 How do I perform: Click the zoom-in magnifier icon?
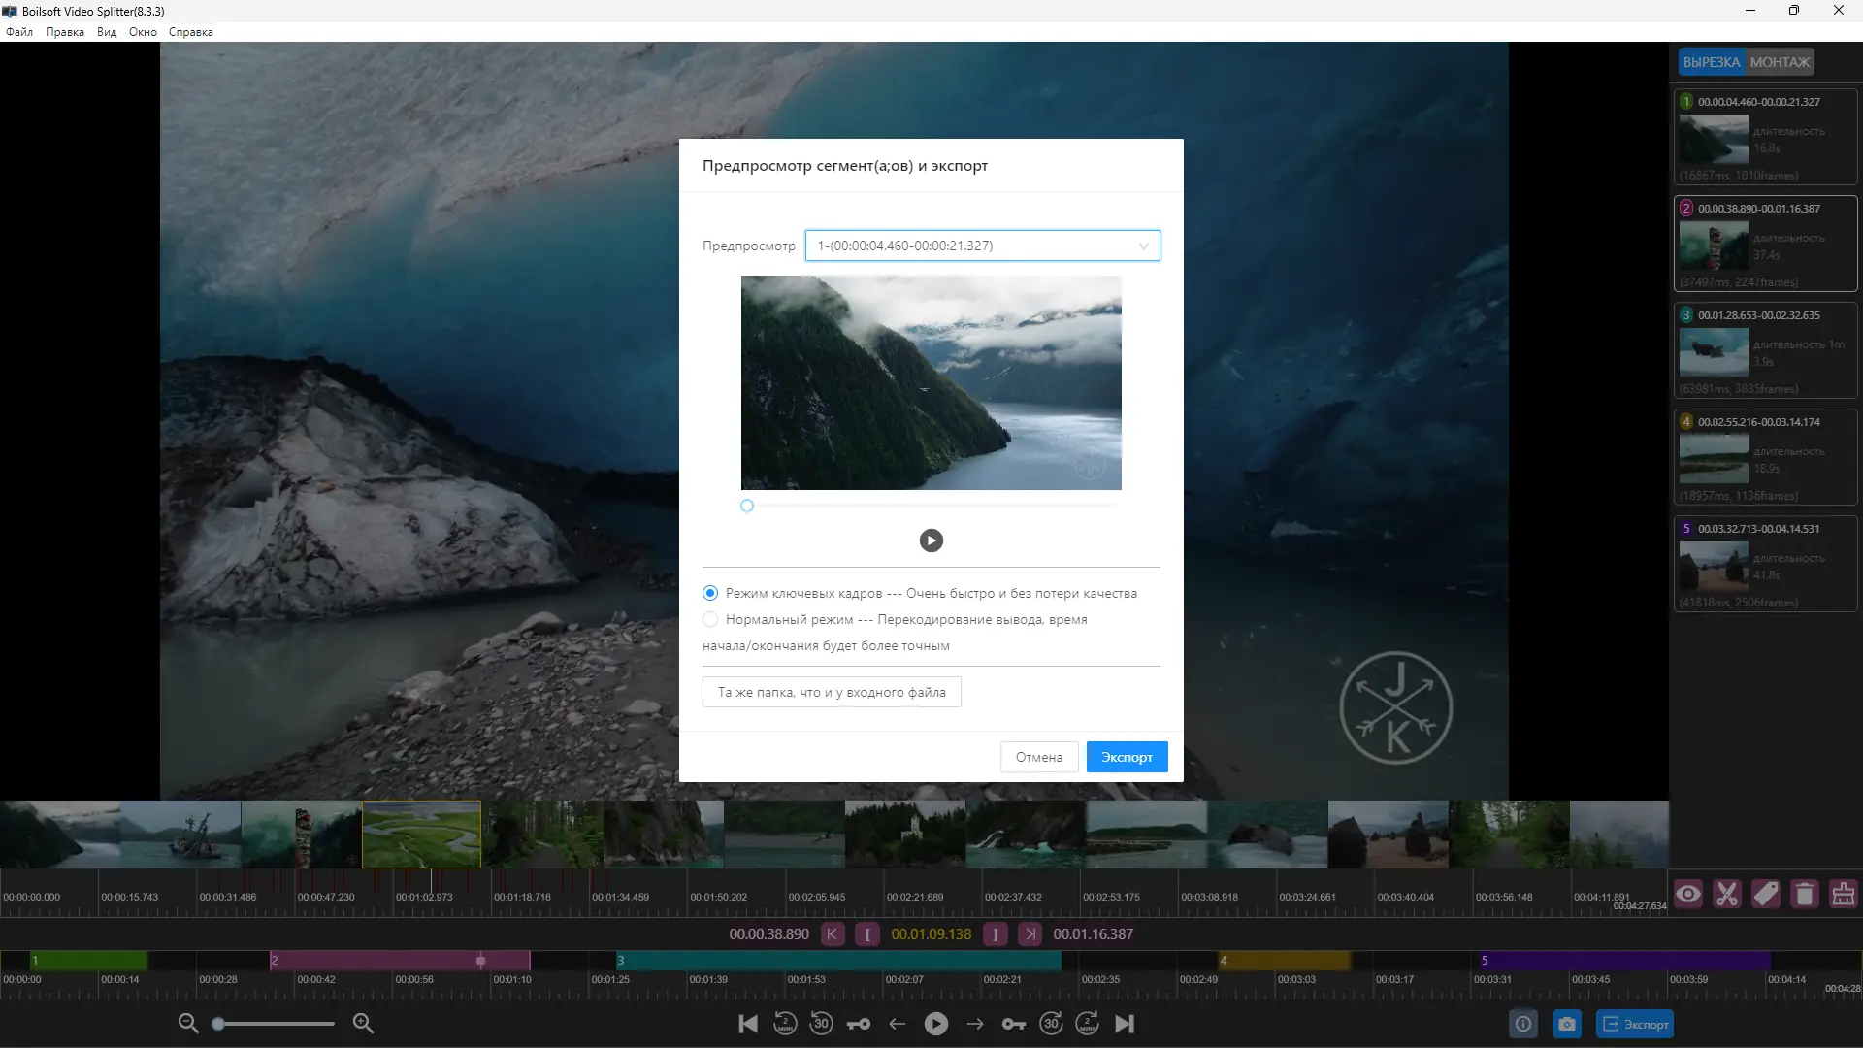pyautogui.click(x=363, y=1023)
